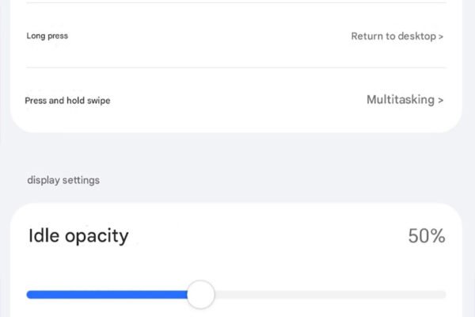Click the far right end of opacity slider
475x317 pixels.
click(443, 295)
